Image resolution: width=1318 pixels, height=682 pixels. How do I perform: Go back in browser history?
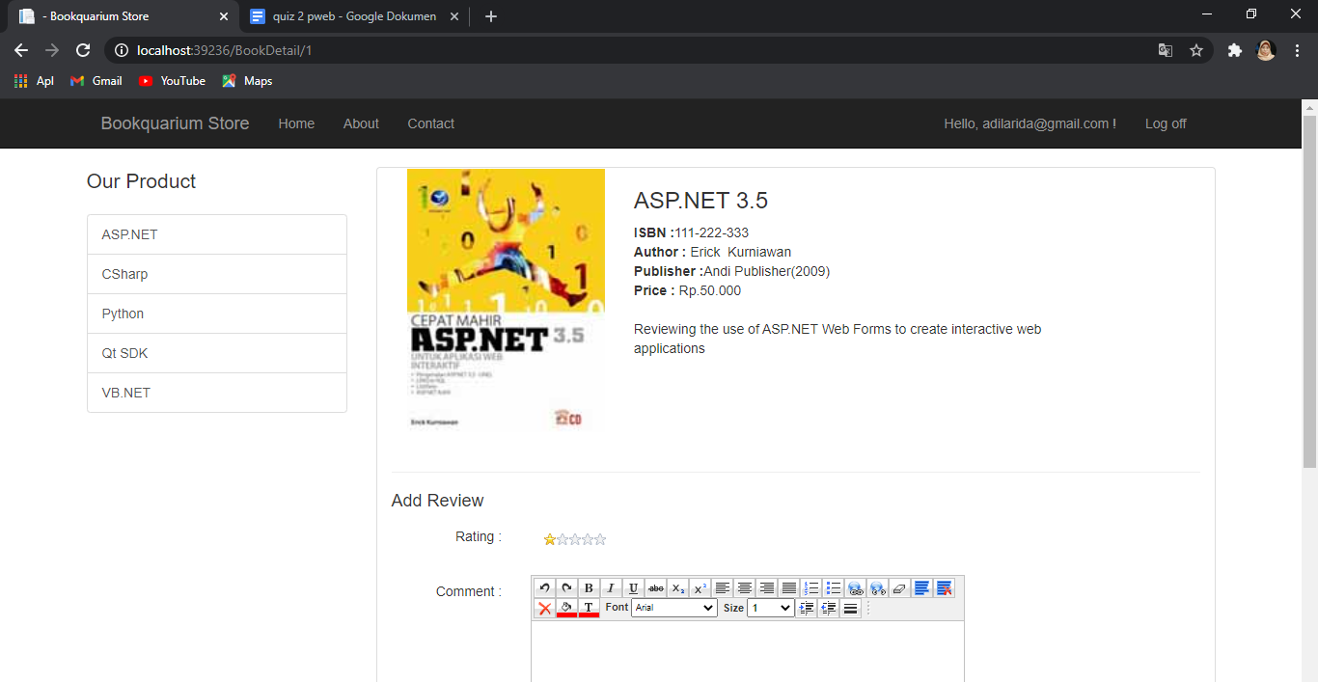click(21, 50)
